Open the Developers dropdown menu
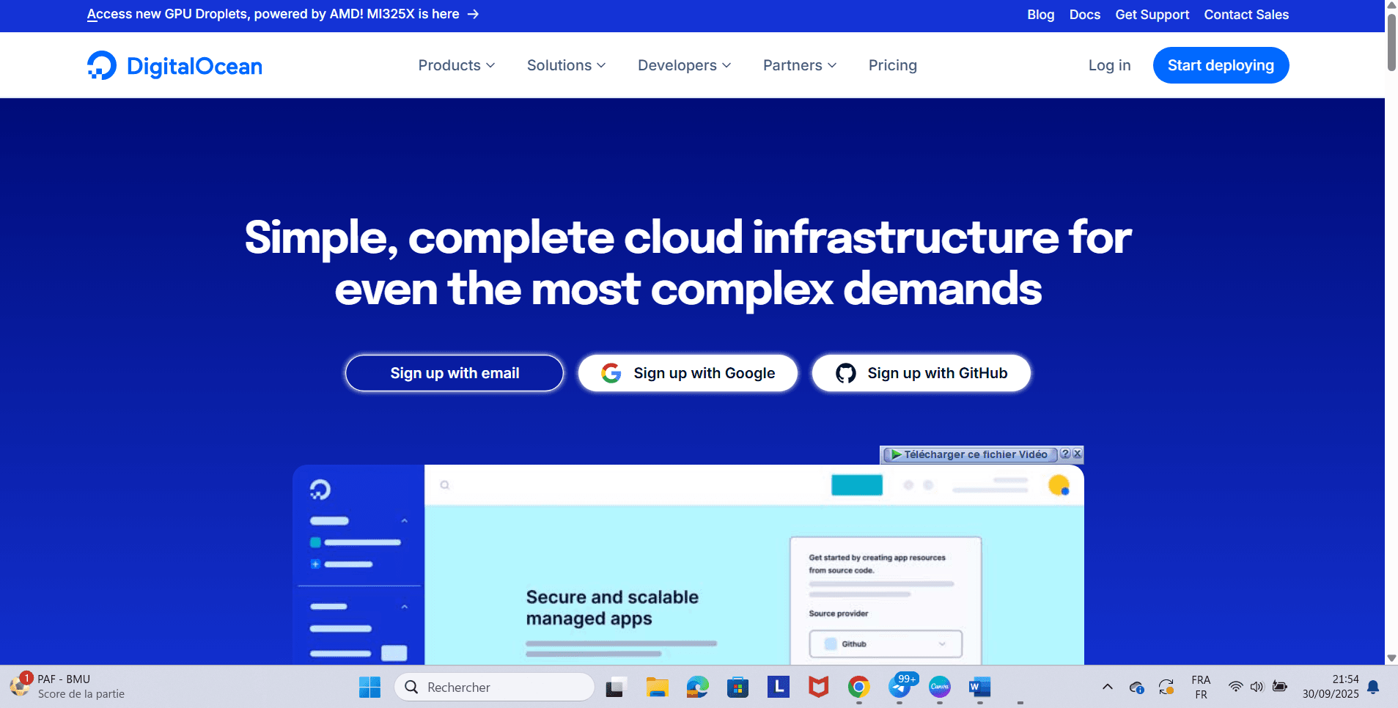1398x708 pixels. (684, 65)
